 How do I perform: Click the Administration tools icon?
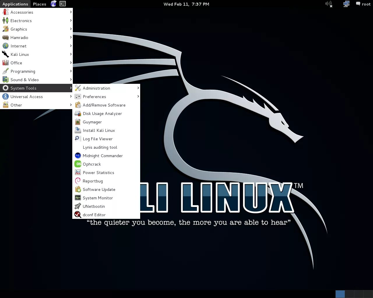[78, 88]
